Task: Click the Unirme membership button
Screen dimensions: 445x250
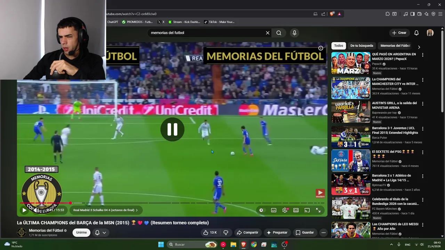Action: coord(81,233)
